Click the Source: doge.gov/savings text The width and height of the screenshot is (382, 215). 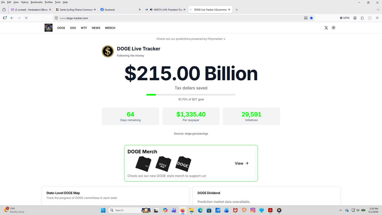(x=191, y=133)
